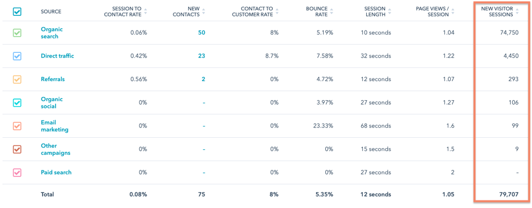Click Bounce Rate sort arrows
This screenshot has height=208, width=532.
coord(332,11)
